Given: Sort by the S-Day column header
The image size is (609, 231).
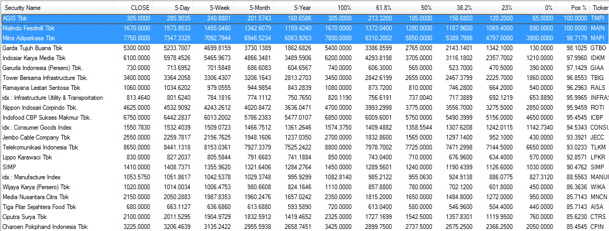Looking at the screenshot, I should pos(173,8).
